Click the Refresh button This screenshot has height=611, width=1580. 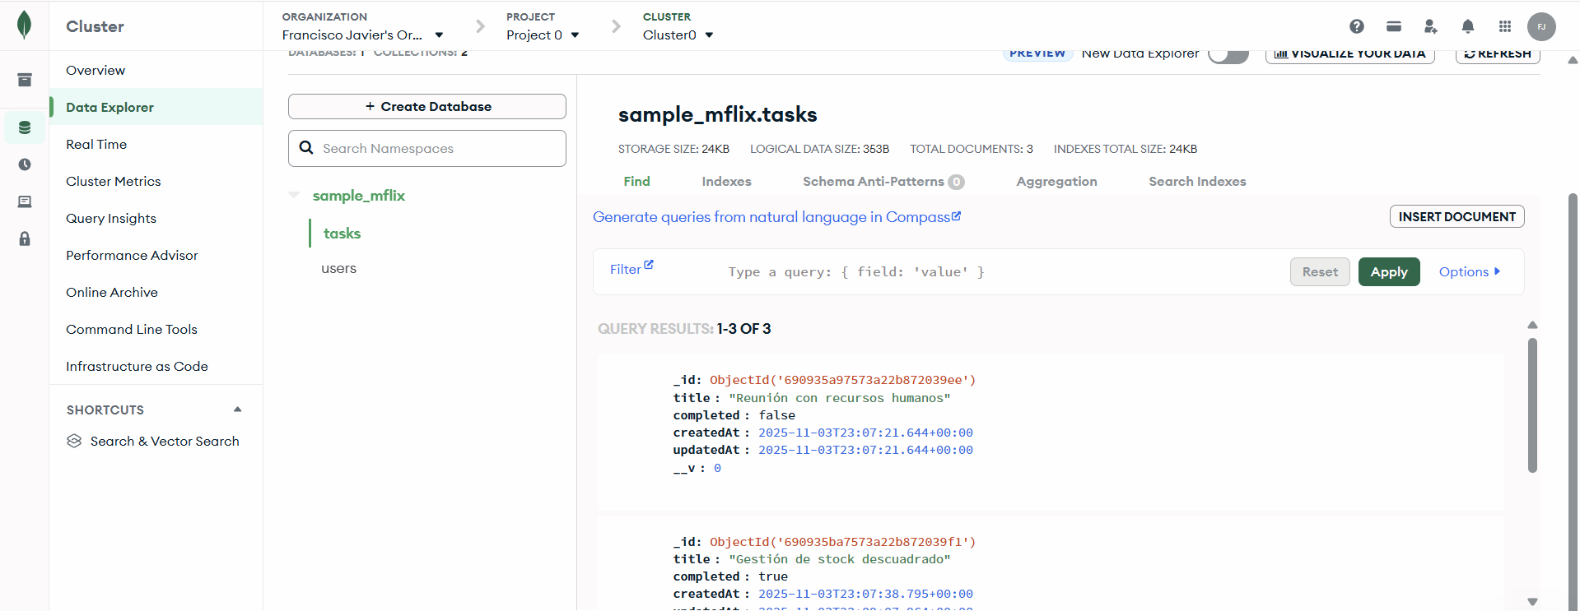click(1498, 54)
